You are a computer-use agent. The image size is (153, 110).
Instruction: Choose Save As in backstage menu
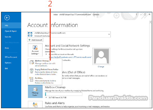(8, 37)
